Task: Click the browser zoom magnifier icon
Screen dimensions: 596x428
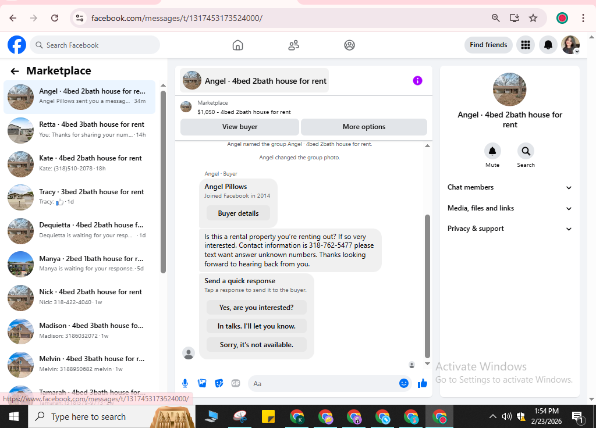Action: tap(495, 18)
